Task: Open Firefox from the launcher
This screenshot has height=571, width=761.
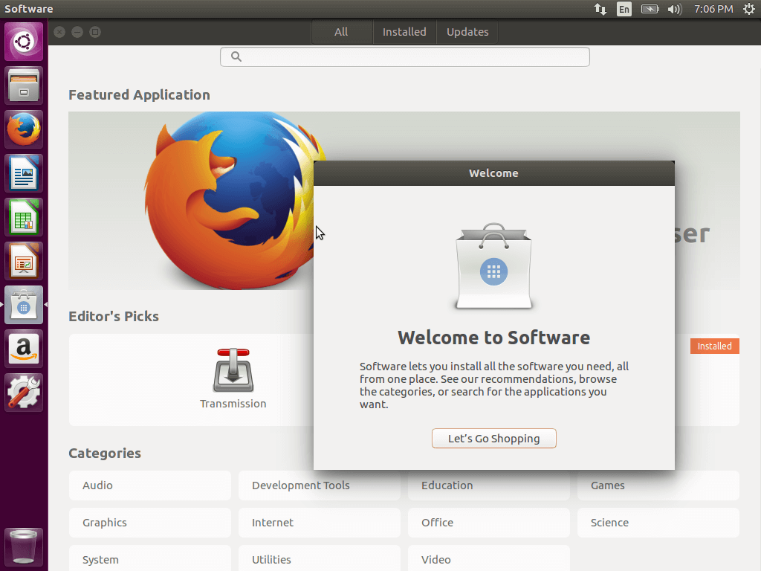Action: tap(24, 129)
